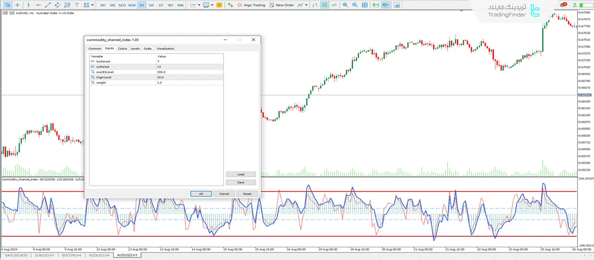Pick the trendline drawing tool
Screen dimensions: 594x260
pos(48,5)
